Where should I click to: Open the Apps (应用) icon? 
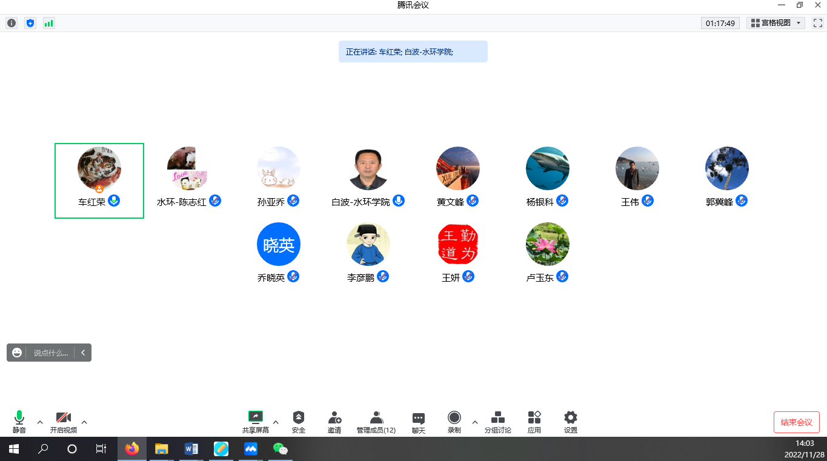(534, 421)
